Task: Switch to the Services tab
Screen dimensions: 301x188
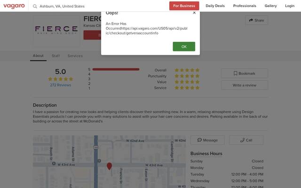Action: (75, 56)
